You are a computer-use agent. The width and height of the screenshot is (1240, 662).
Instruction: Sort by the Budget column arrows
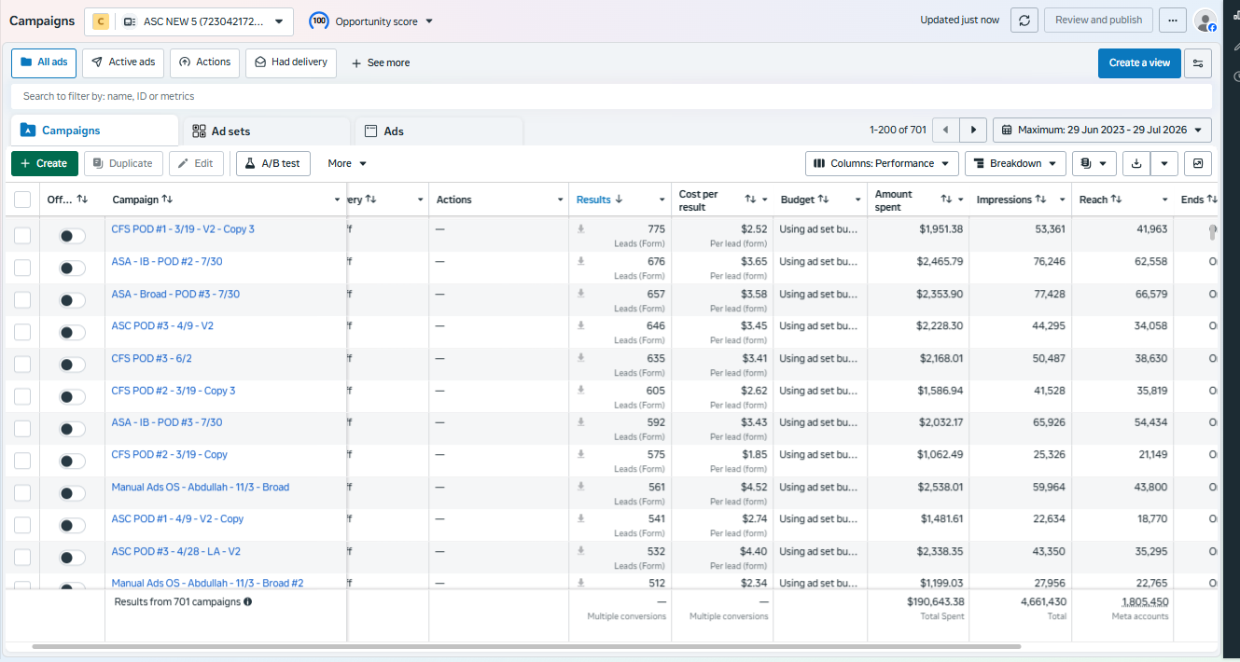pos(823,200)
